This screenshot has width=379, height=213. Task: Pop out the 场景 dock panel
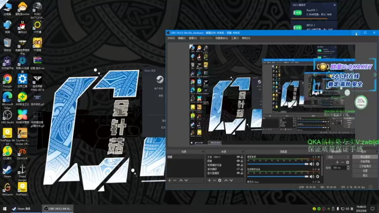coord(203,151)
